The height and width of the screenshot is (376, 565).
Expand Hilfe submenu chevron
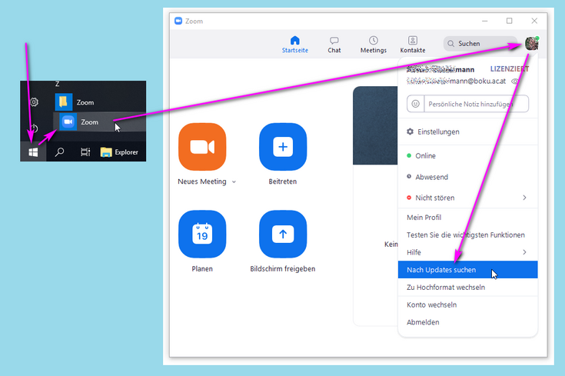(x=524, y=252)
